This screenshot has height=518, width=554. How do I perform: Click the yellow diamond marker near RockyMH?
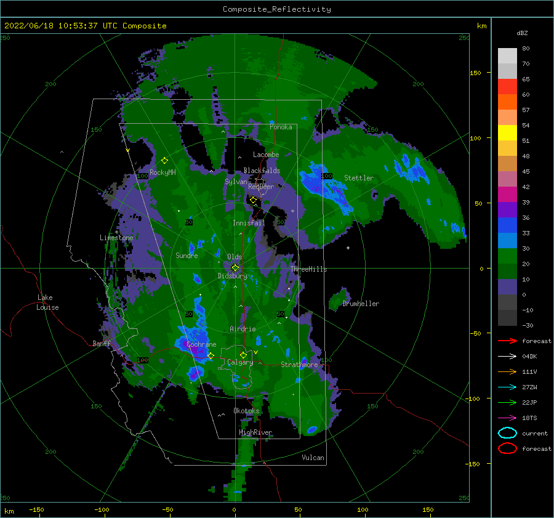click(x=164, y=161)
